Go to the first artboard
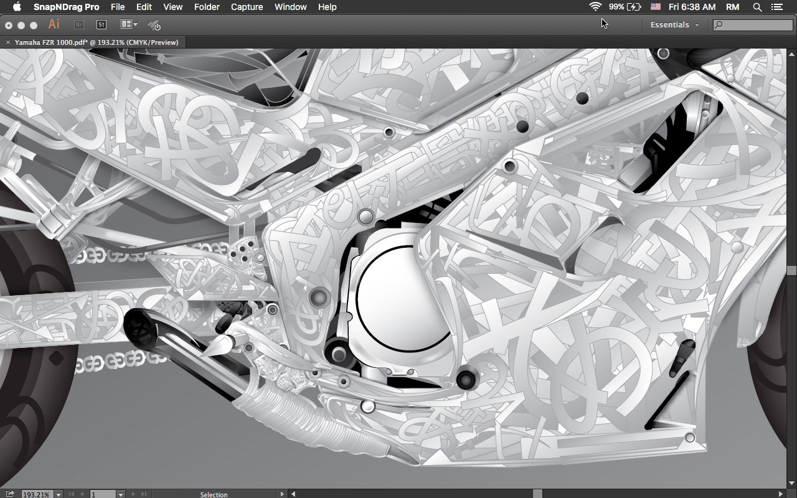This screenshot has width=797, height=498. (x=72, y=494)
